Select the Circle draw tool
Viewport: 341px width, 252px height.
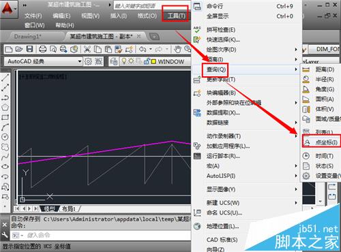(x=5, y=137)
